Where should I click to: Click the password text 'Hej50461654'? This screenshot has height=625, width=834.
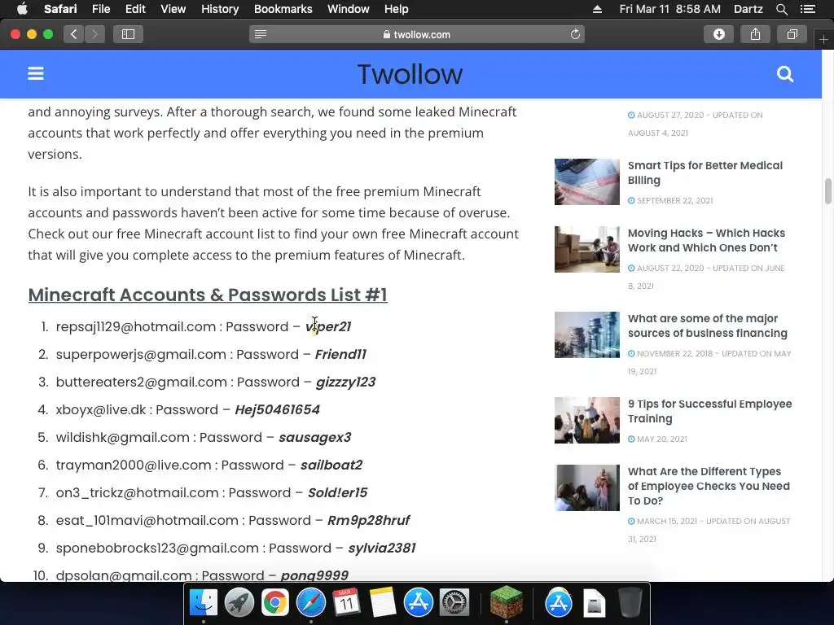277,410
